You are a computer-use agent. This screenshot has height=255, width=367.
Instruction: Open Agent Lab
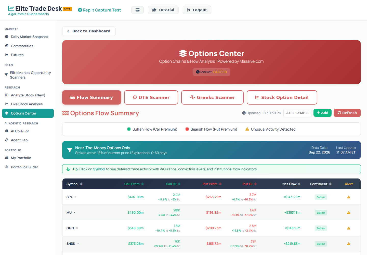coord(28,140)
